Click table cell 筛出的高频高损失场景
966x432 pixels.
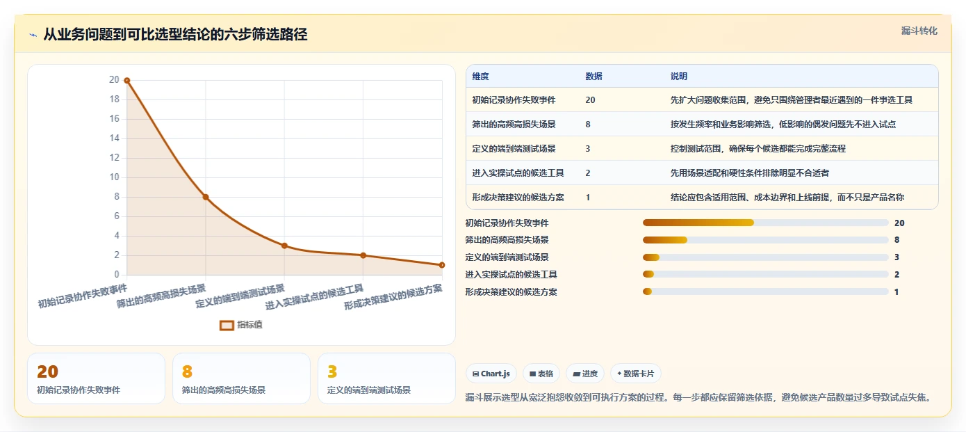[x=514, y=125]
